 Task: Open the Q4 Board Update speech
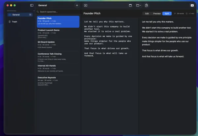[x=58, y=45]
